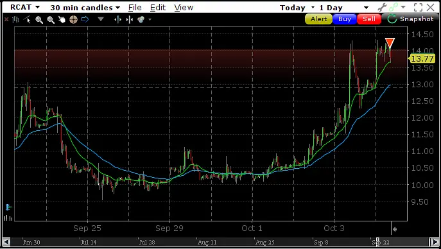The height and width of the screenshot is (249, 441).
Task: Select the trendline pointer drawing tool
Action: click(x=27, y=19)
